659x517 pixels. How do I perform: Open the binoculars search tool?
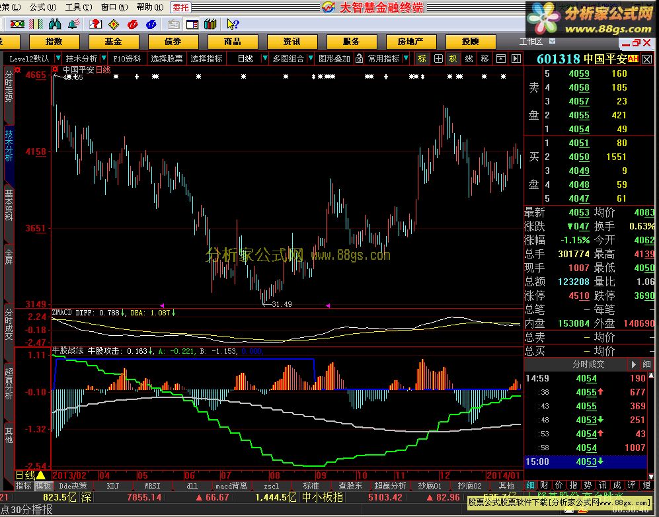[x=55, y=24]
